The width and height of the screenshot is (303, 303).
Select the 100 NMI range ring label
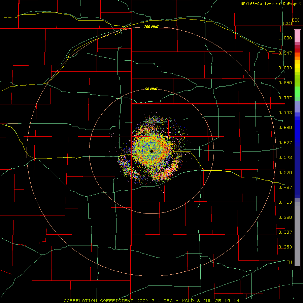pyautogui.click(x=151, y=27)
